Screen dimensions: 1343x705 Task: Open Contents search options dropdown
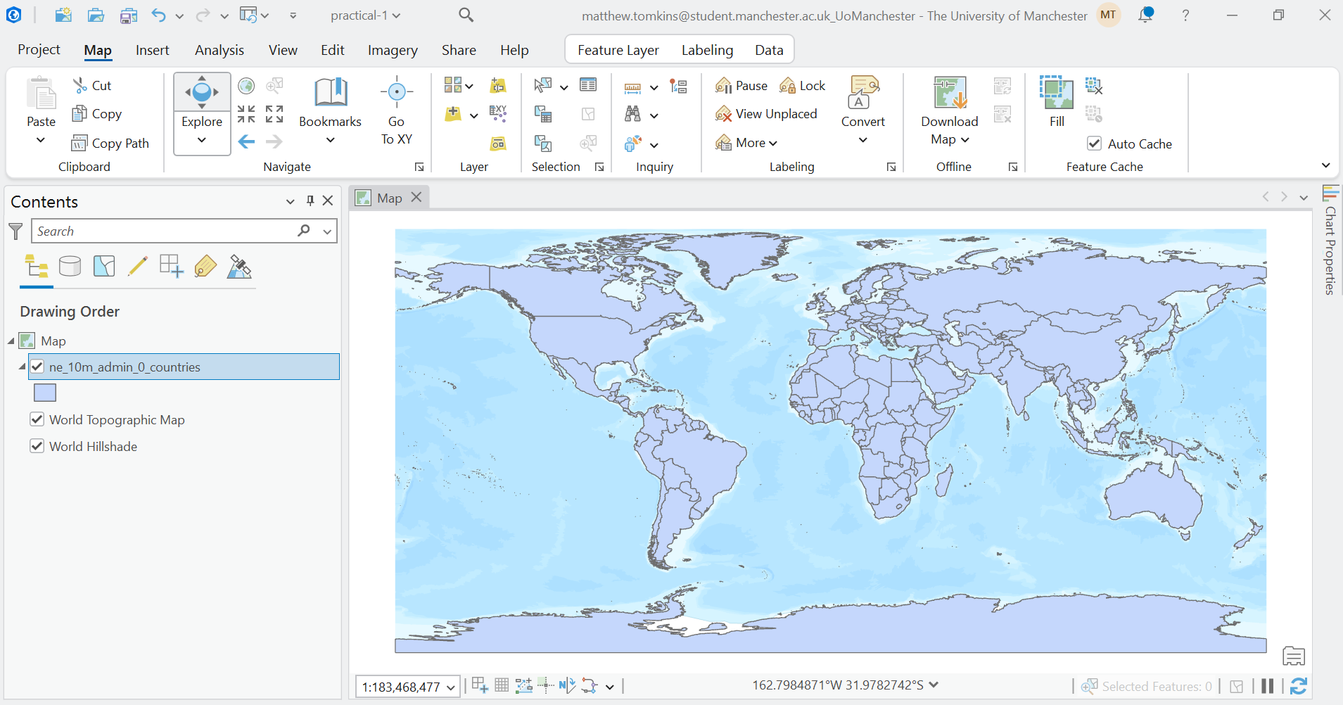(327, 231)
